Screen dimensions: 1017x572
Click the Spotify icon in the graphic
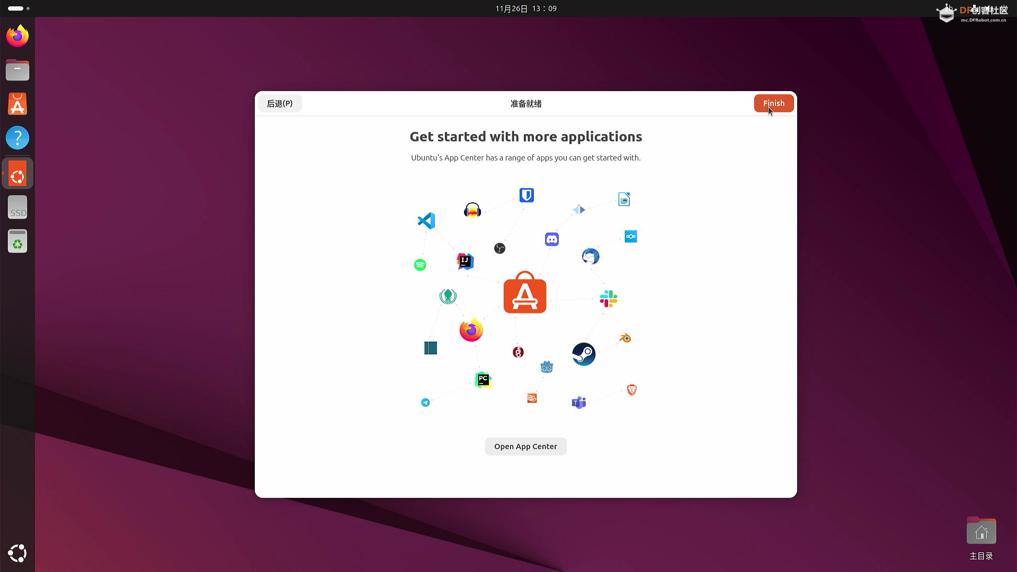[420, 265]
